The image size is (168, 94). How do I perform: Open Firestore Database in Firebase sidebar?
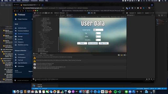[x=23, y=31]
